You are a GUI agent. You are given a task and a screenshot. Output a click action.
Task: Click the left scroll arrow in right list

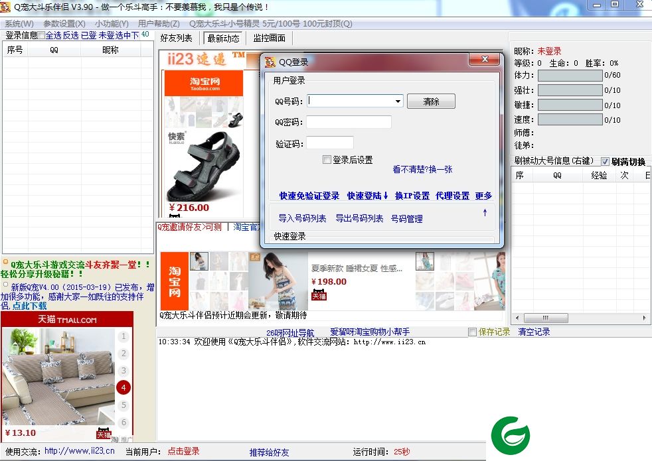[x=517, y=318]
